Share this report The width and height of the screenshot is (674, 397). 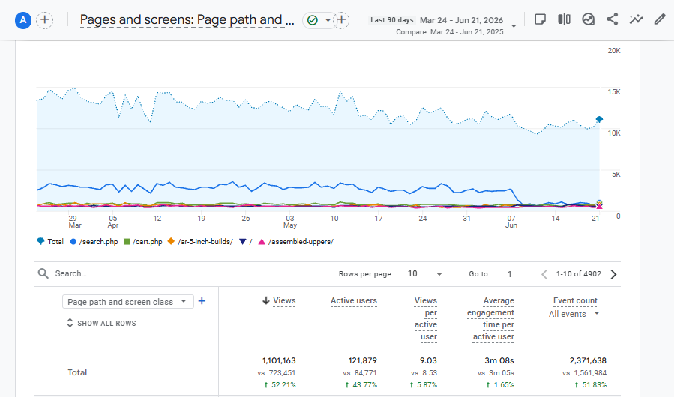coord(612,19)
